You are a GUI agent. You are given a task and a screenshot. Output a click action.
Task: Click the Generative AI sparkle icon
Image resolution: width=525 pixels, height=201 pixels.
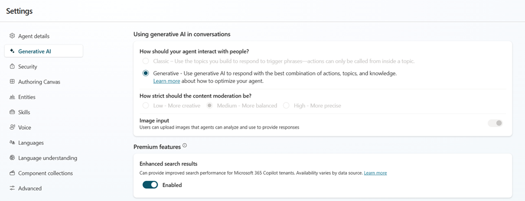pos(12,51)
